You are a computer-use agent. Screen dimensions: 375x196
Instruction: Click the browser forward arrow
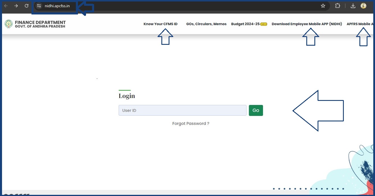coord(16,6)
